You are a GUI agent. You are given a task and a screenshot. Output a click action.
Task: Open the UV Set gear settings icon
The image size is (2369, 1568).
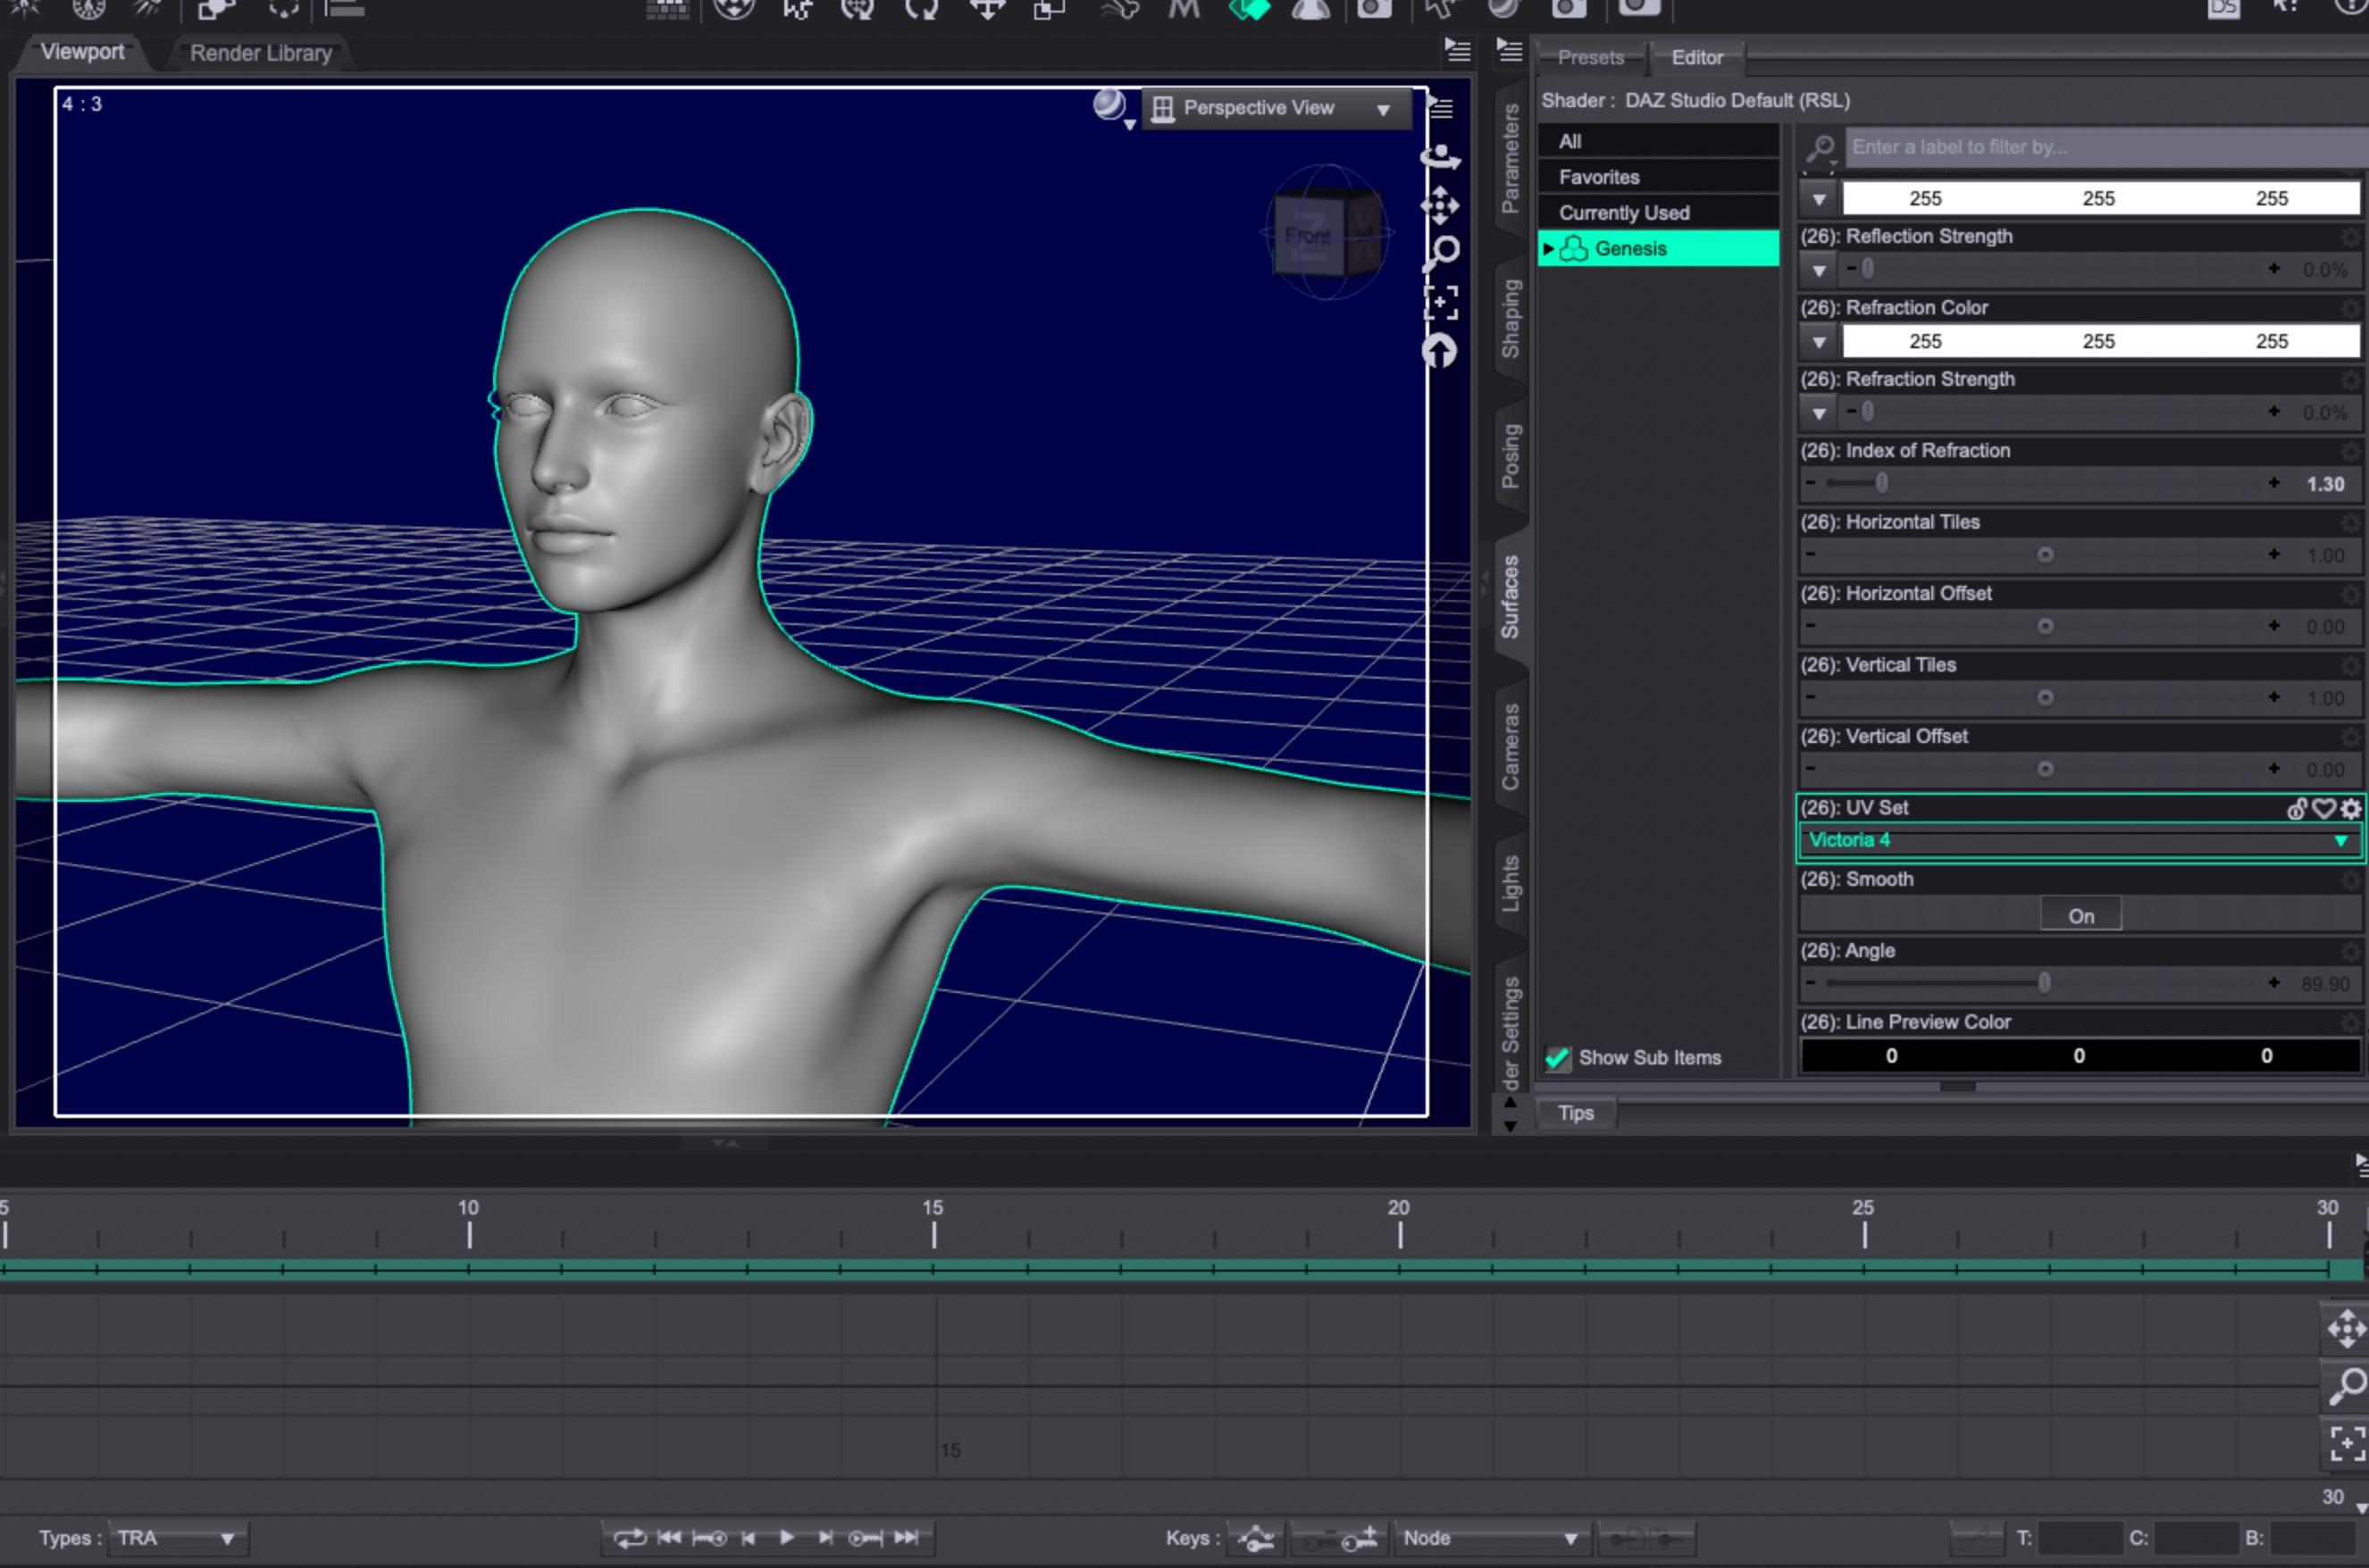tap(2351, 809)
